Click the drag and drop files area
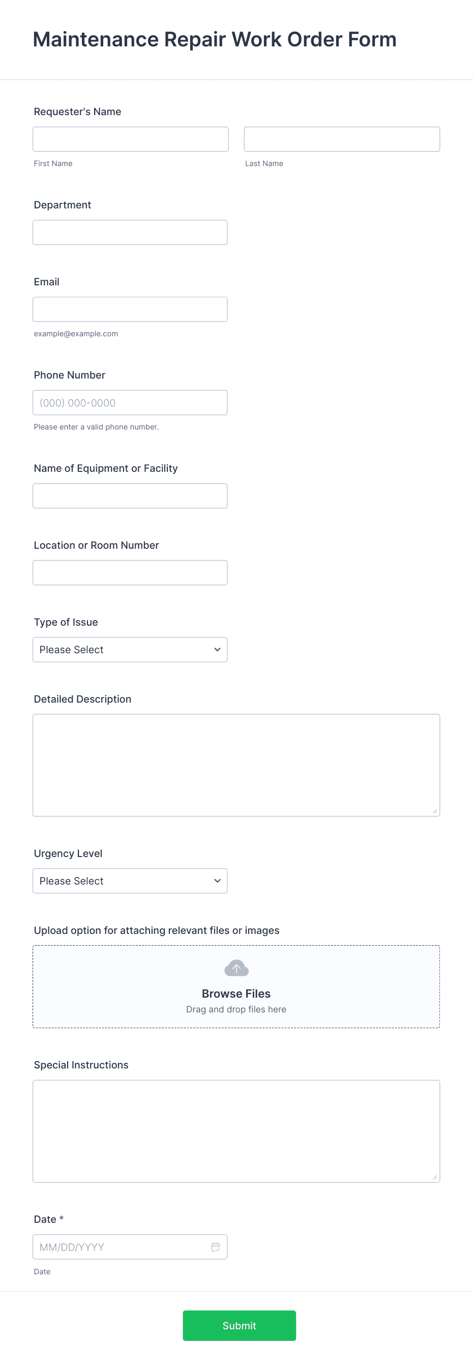The width and height of the screenshot is (473, 1366). pos(236,1009)
